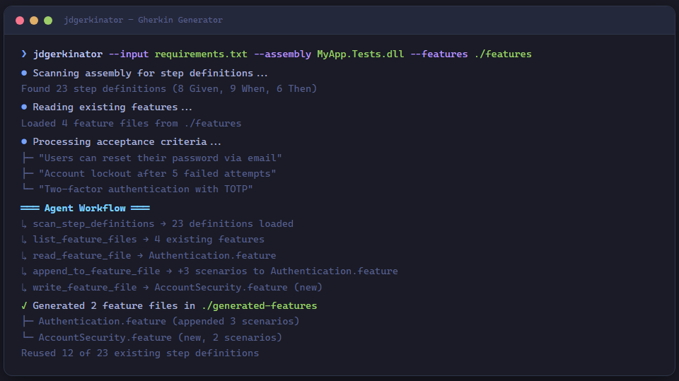
Task: Click the arrow icon before append_to_feature_file
Action: click(x=24, y=271)
